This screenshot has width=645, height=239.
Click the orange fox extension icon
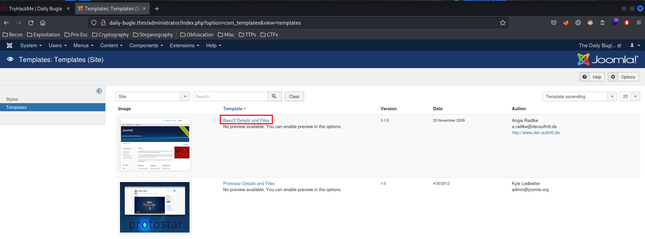click(x=566, y=23)
